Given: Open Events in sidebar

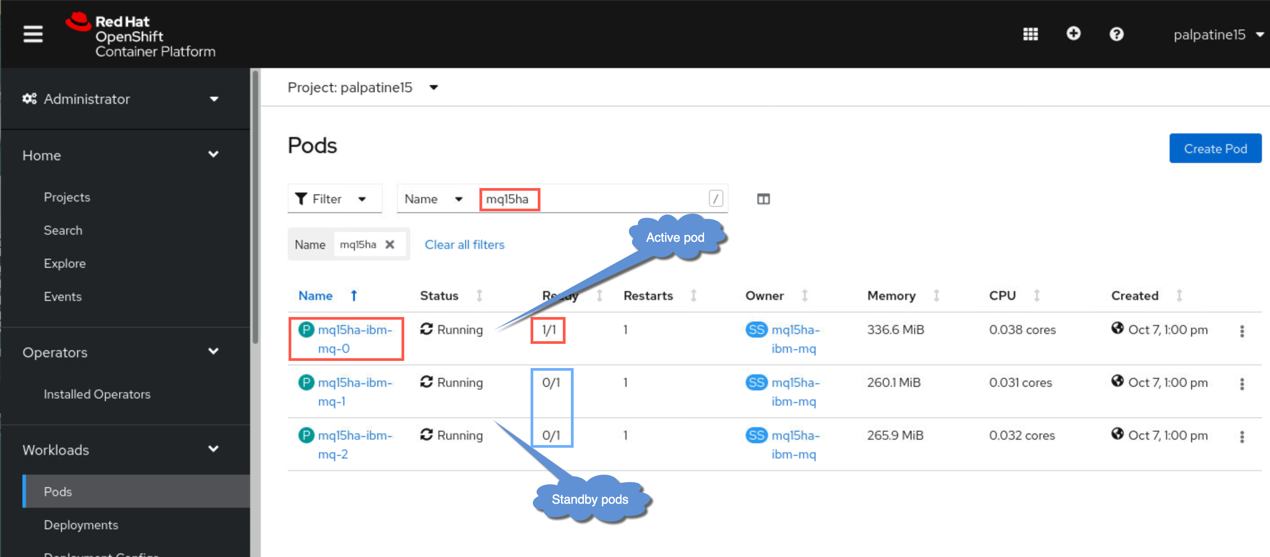Looking at the screenshot, I should (x=63, y=296).
